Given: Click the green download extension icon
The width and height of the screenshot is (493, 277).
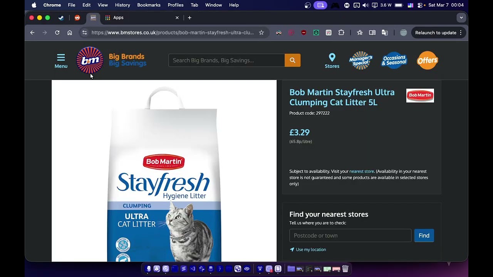Looking at the screenshot, I should coord(316,33).
